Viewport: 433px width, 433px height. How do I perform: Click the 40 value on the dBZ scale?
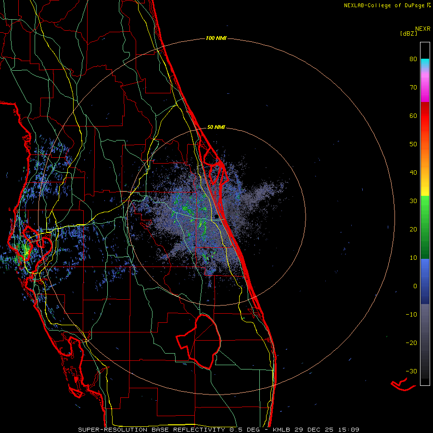coord(413,173)
